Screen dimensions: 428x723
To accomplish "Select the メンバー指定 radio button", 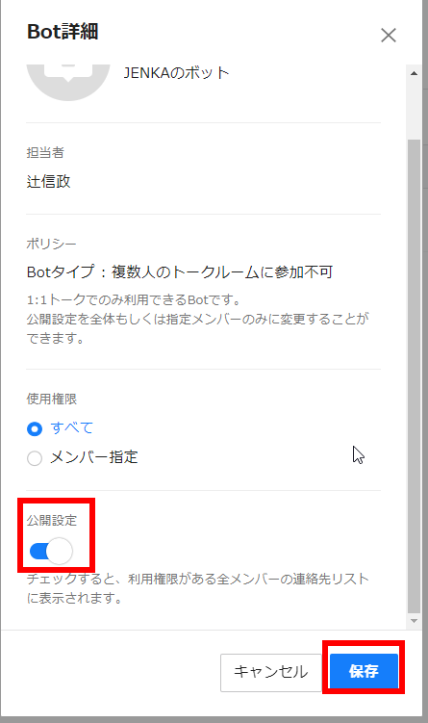I will [x=35, y=458].
